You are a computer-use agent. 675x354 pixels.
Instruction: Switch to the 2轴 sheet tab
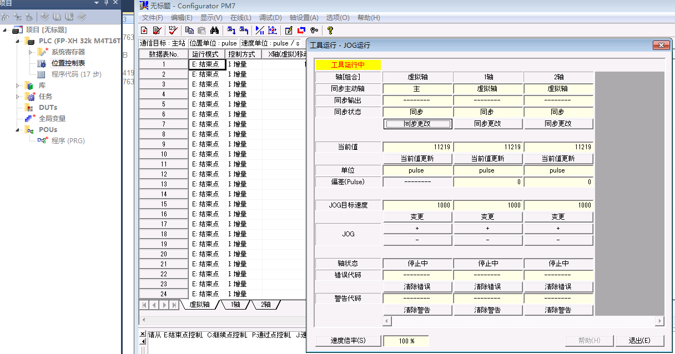pyautogui.click(x=265, y=305)
